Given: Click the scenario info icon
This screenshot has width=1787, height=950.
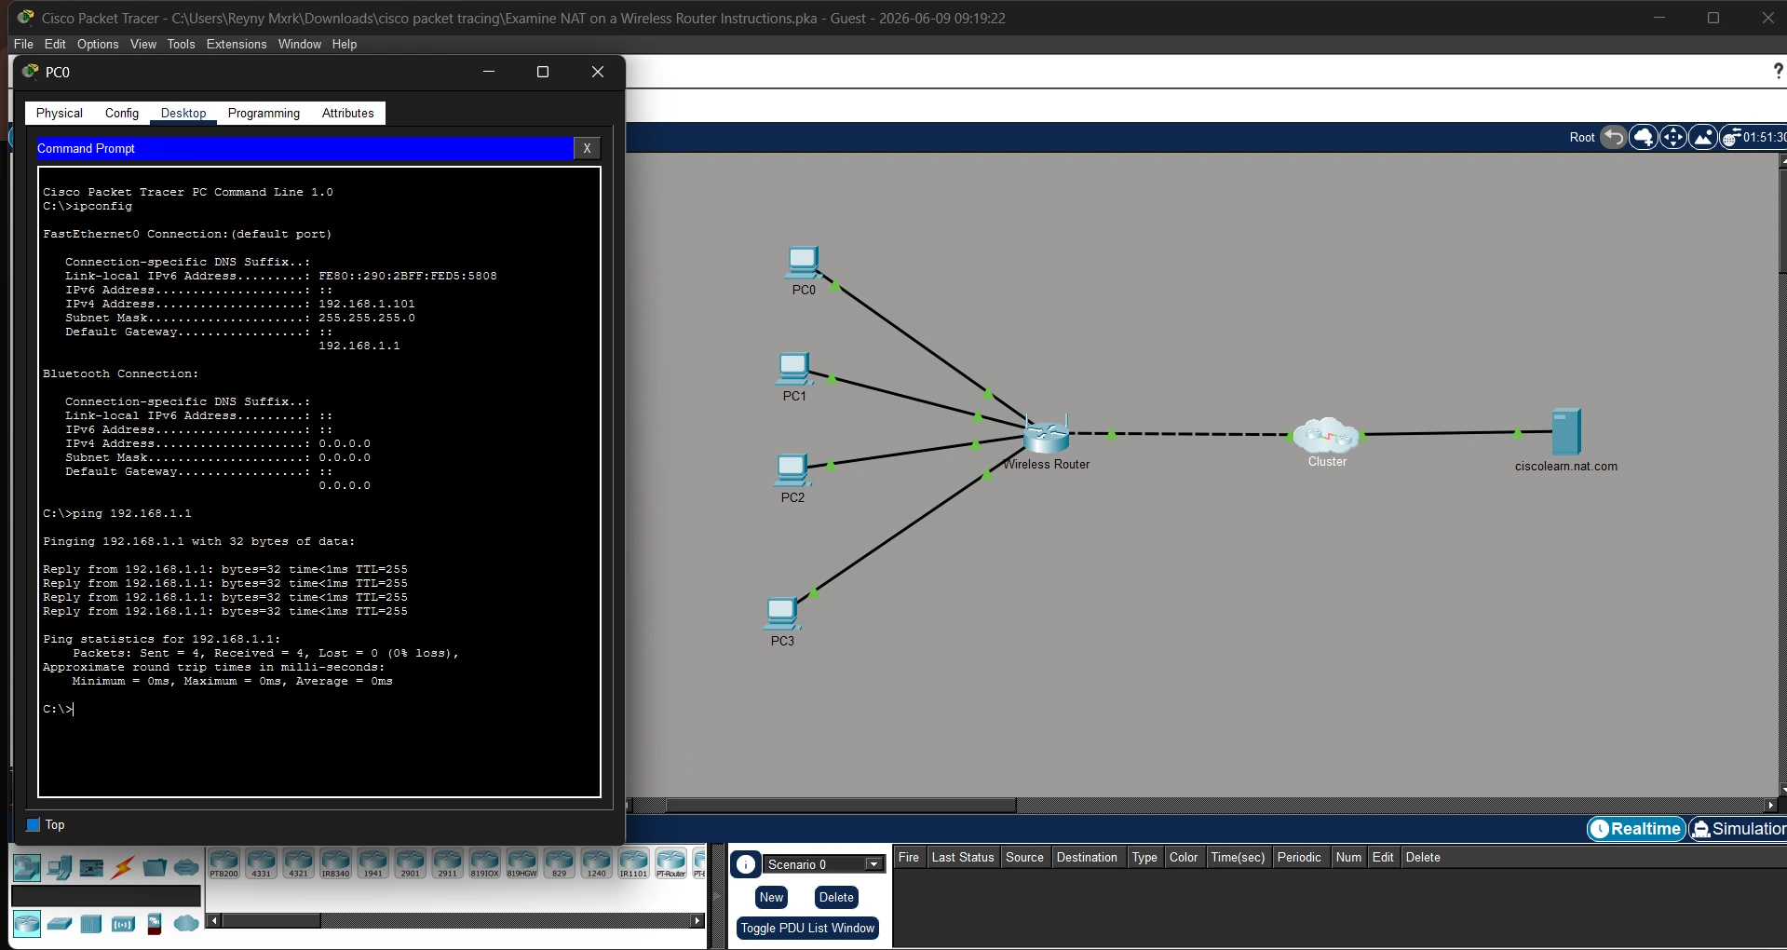Looking at the screenshot, I should click(x=746, y=865).
